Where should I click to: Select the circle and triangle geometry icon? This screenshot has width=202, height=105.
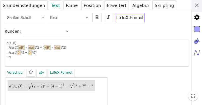point(197,41)
